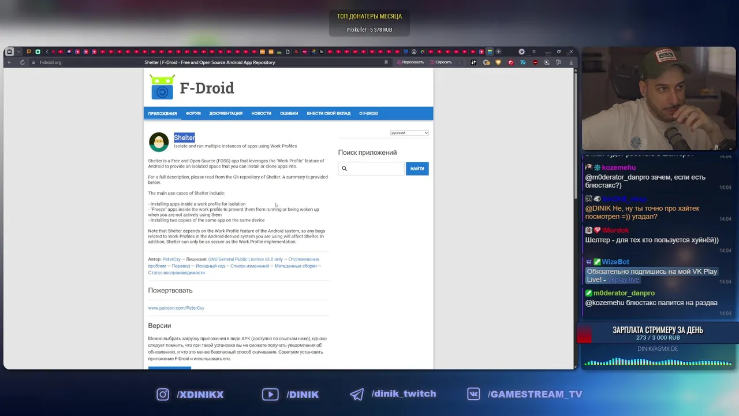739x416 pixels.
Task: Click the orange shield extension icon
Action: pos(498,62)
